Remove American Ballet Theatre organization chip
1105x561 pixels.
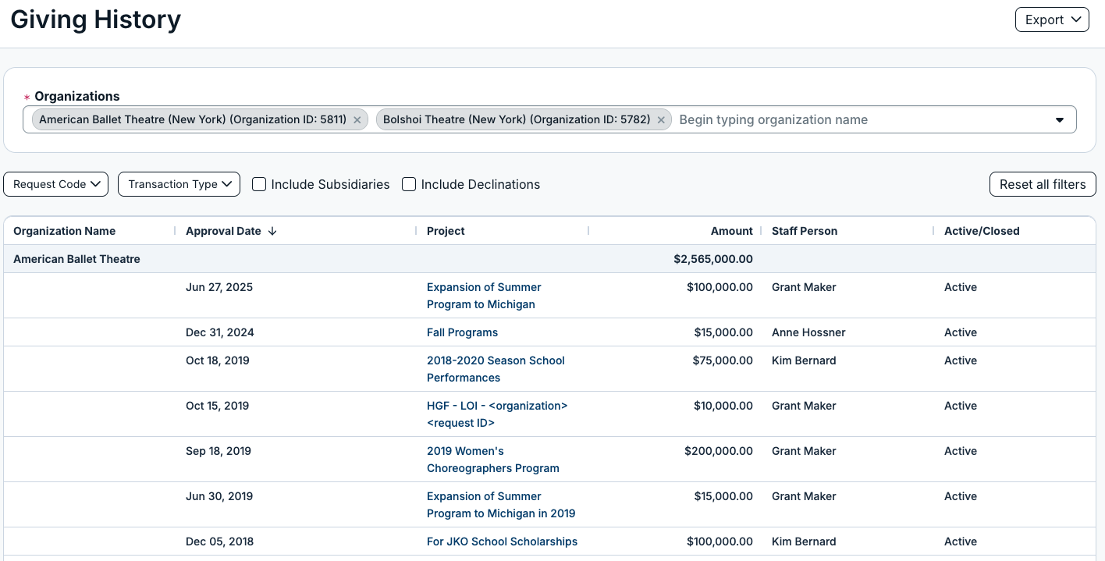(x=357, y=120)
